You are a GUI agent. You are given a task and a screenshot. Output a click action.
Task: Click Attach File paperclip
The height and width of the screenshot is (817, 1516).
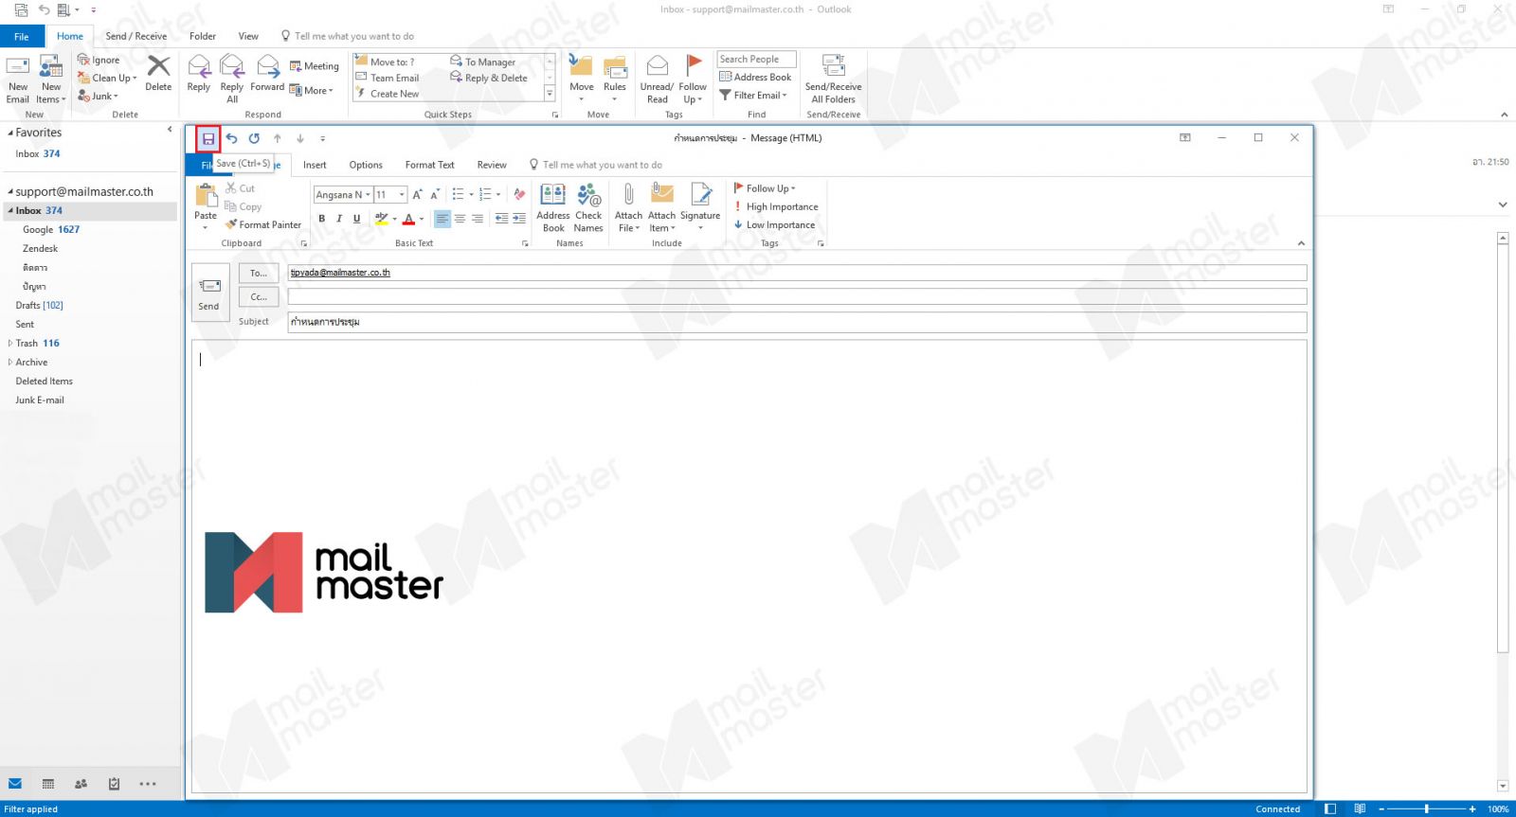(628, 207)
